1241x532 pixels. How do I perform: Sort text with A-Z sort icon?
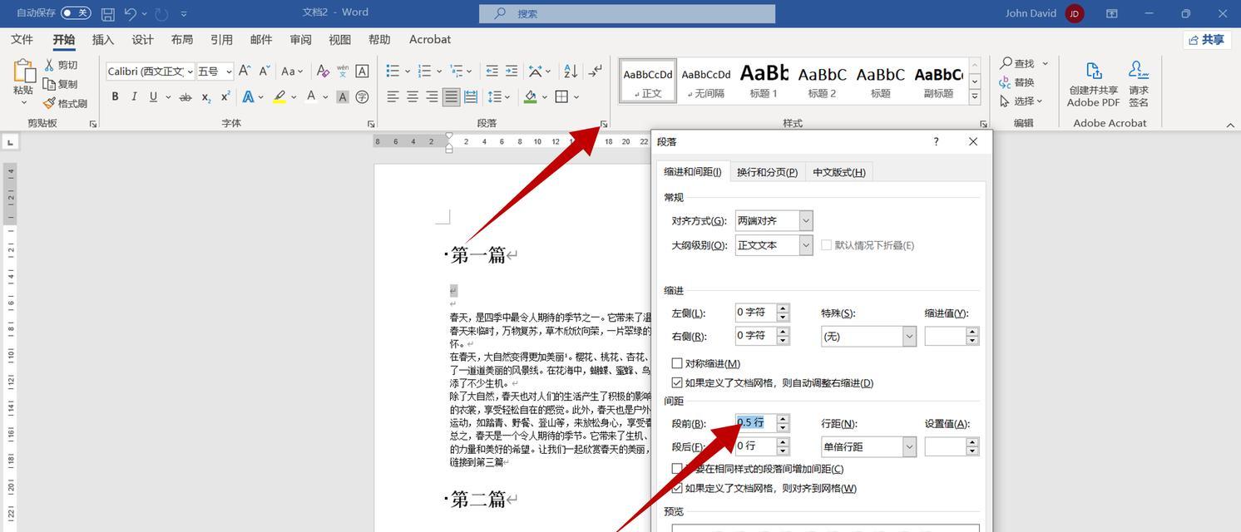coord(571,71)
